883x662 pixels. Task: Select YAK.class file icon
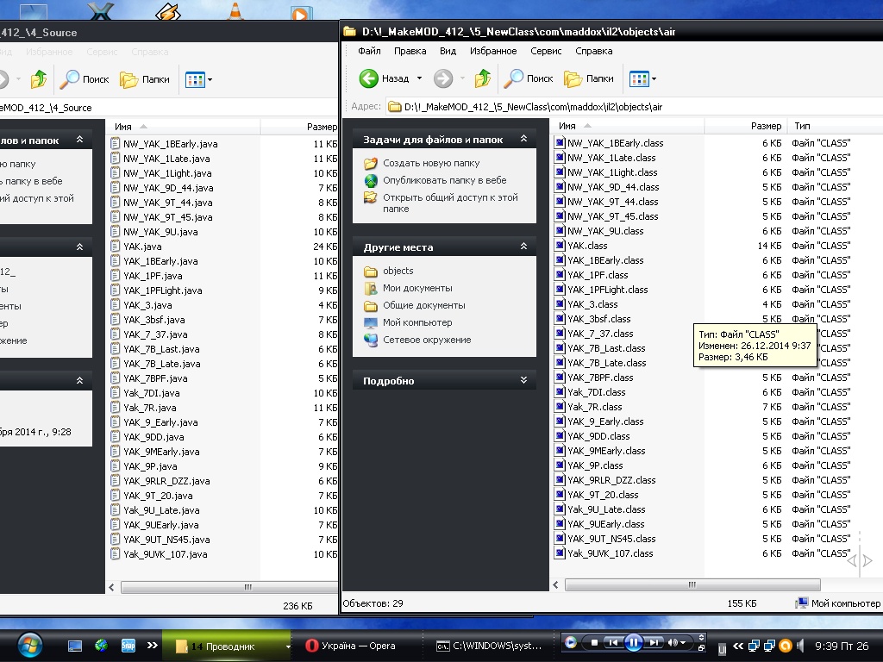pos(560,246)
